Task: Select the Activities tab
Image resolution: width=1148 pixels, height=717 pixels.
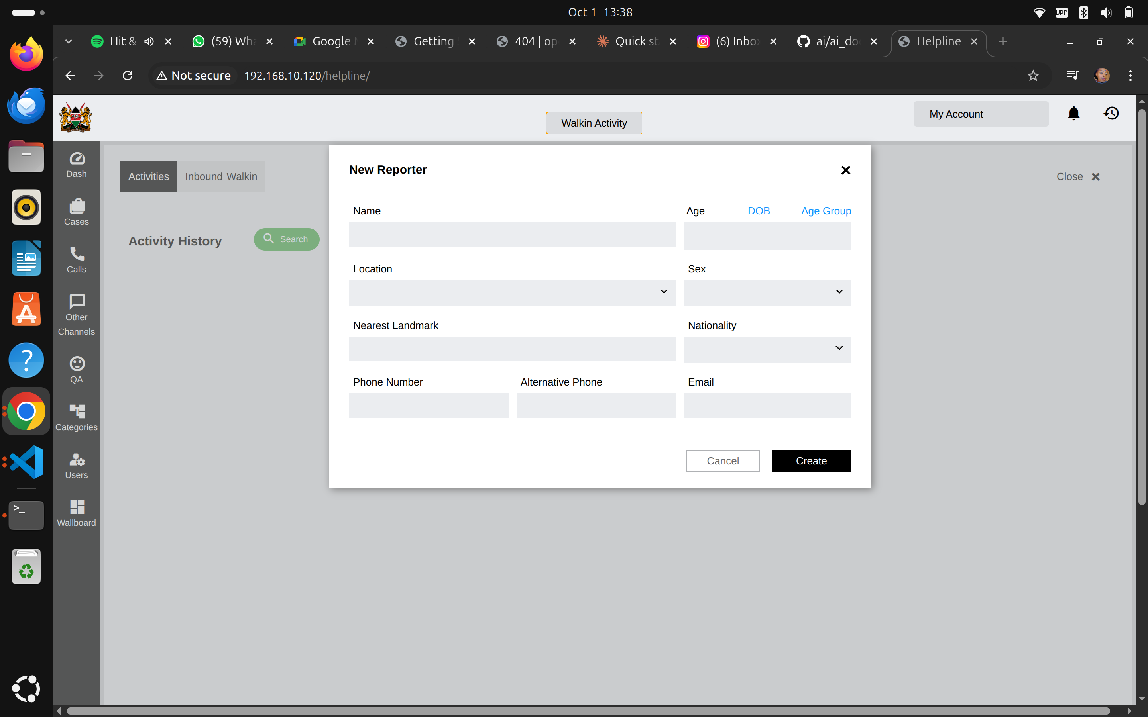Action: pos(148,176)
